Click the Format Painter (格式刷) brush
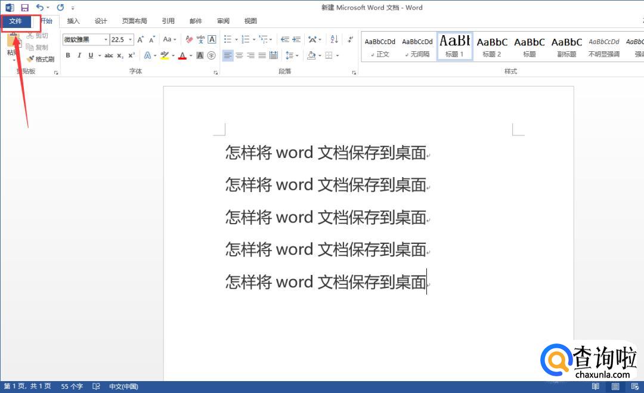This screenshot has height=393, width=644. (41, 59)
